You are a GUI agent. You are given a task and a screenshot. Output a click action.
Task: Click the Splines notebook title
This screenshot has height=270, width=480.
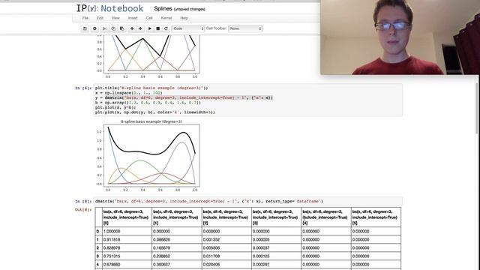[x=163, y=8]
